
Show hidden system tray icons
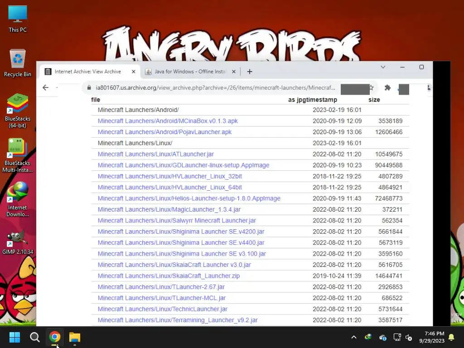353,337
